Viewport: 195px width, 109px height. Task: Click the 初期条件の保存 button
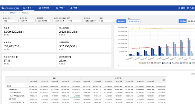(x=134, y=21)
